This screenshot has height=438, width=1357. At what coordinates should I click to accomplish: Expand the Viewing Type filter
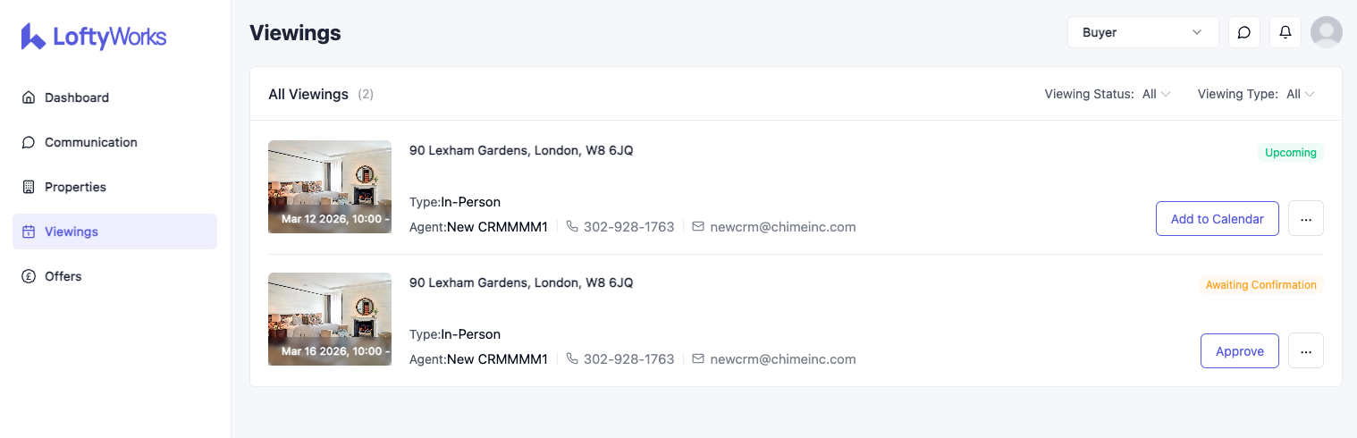(1300, 94)
